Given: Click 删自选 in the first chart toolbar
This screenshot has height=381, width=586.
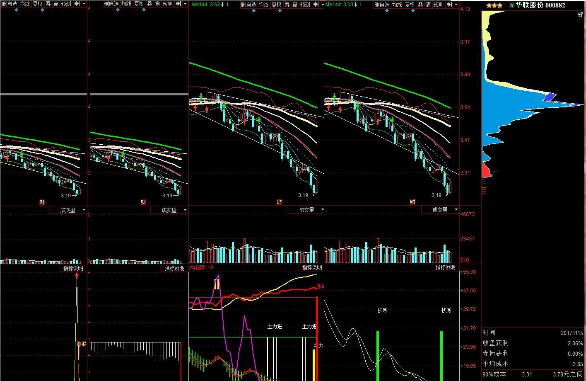Looking at the screenshot, I should (x=10, y=4).
